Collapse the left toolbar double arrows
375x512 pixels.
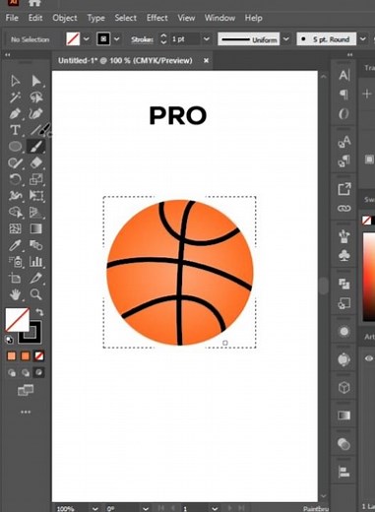pyautogui.click(x=7, y=55)
